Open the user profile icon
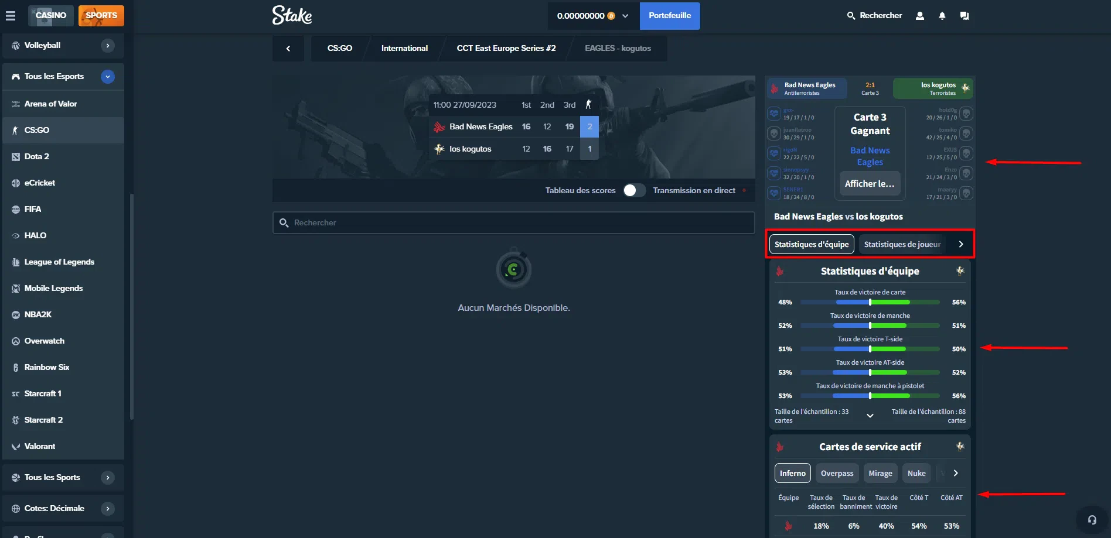Viewport: 1111px width, 538px height. click(920, 16)
